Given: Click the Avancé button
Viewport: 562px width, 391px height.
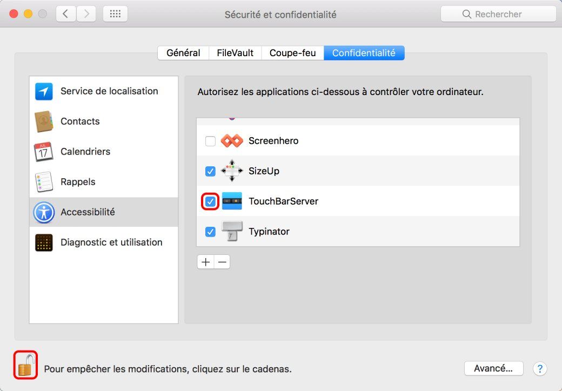Looking at the screenshot, I should [493, 368].
